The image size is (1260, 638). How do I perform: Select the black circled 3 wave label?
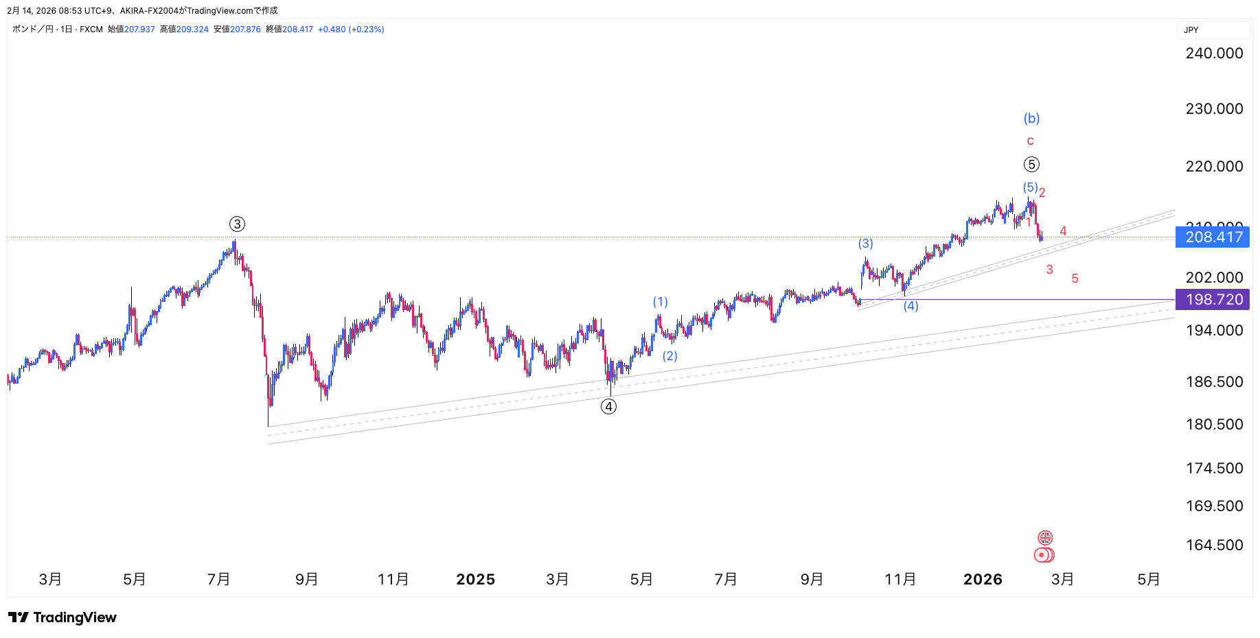[x=237, y=224]
